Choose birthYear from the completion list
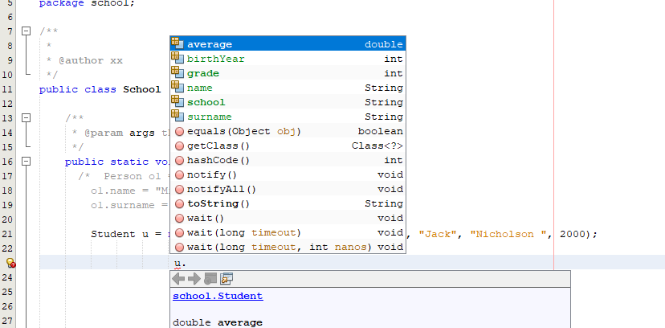 288,59
